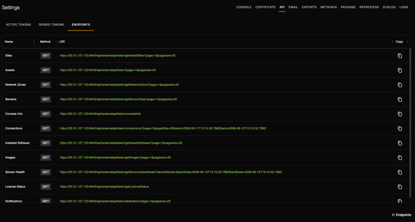Select the Network Zones name cell
The image size is (415, 222).
click(x=16, y=85)
